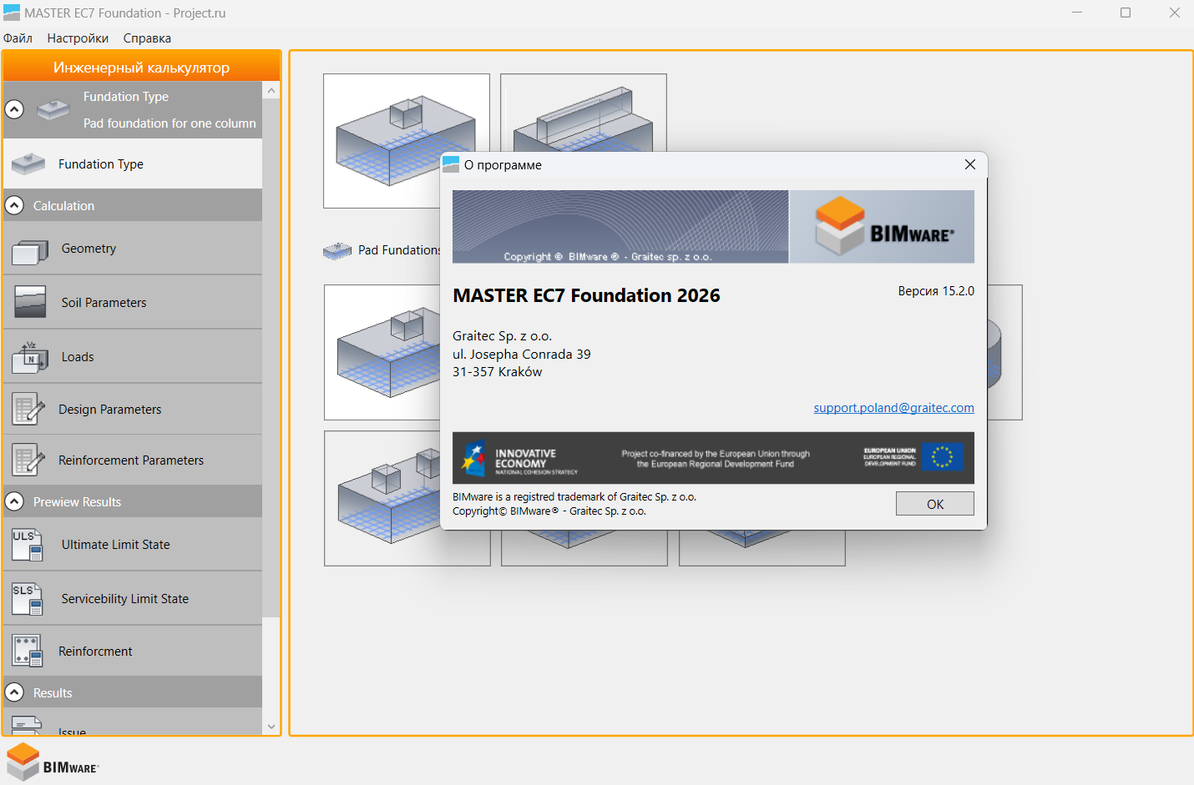Click the SLS calculator icon

(28, 599)
